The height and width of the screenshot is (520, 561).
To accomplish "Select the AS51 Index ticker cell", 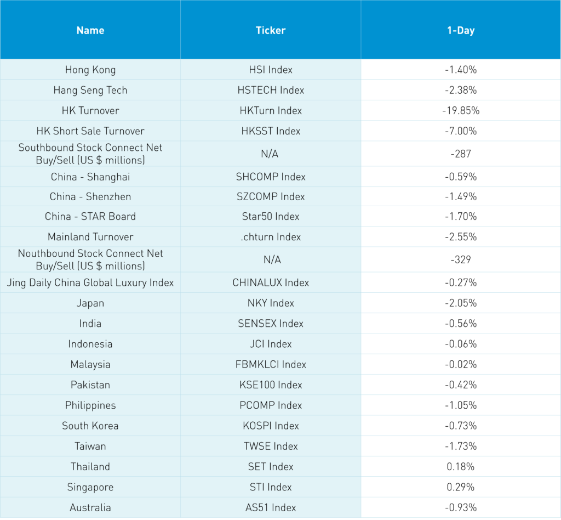I will (271, 507).
